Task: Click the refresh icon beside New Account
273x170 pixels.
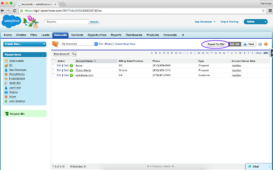Action: point(74,54)
